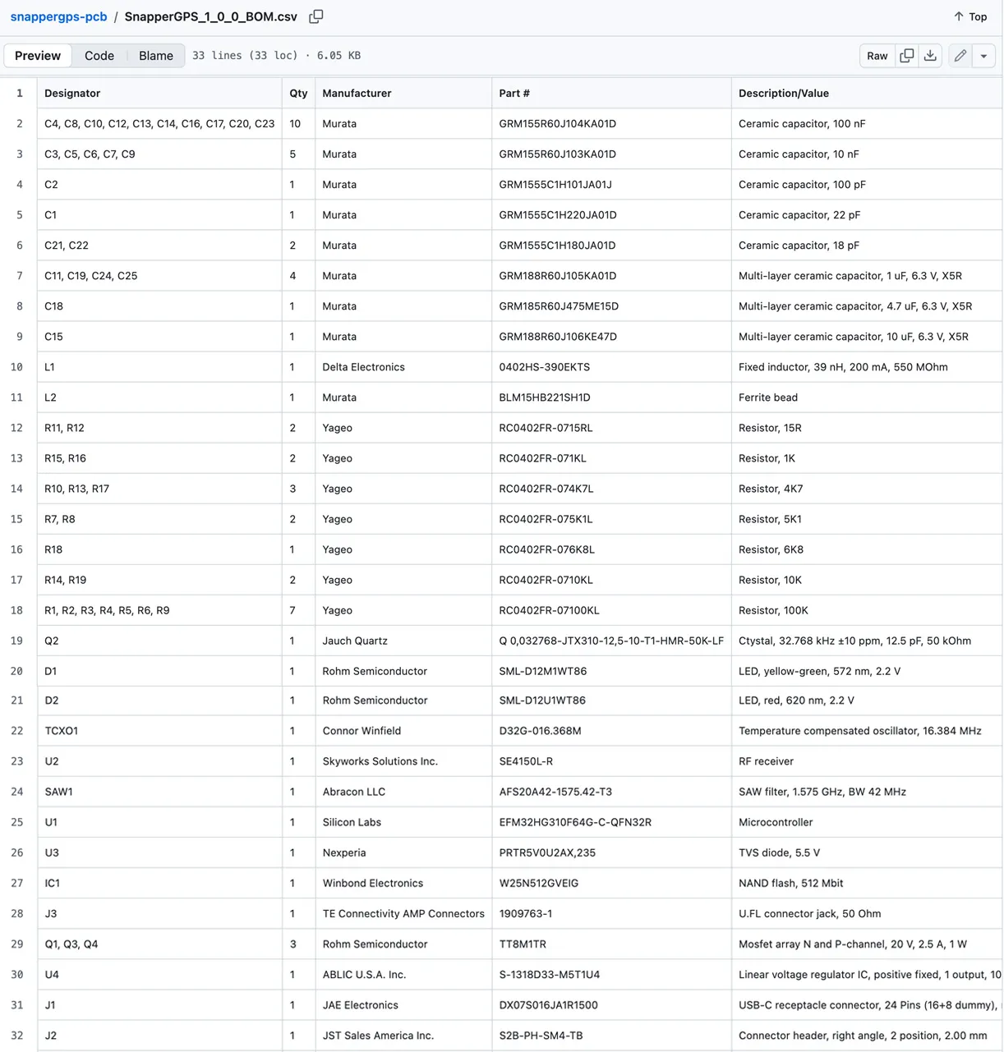Image resolution: width=1004 pixels, height=1052 pixels.
Task: Copy the file path icon
Action: (315, 16)
